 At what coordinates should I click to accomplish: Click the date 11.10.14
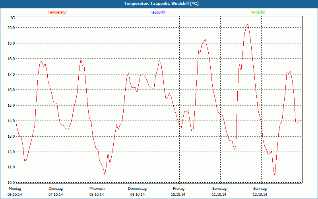point(219,195)
